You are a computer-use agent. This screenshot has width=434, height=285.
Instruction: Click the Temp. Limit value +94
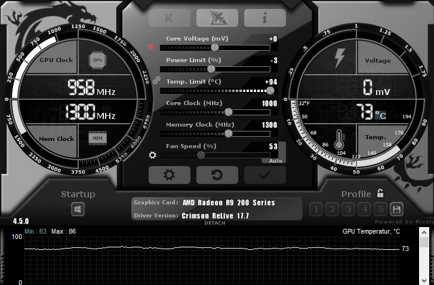point(271,82)
